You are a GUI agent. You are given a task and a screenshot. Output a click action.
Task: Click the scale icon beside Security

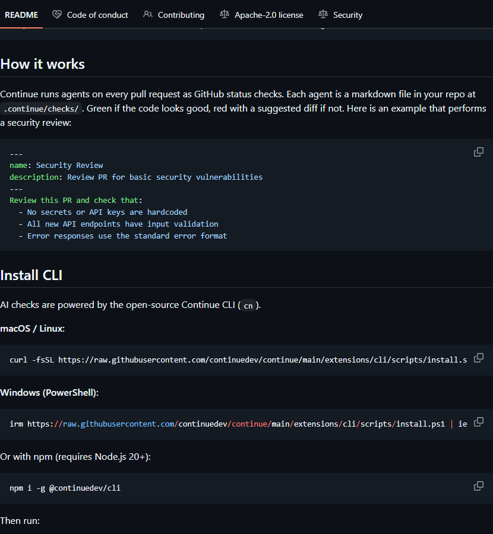pyautogui.click(x=323, y=15)
